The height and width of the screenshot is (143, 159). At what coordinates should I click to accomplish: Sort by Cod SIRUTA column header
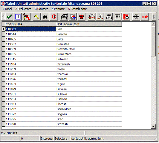(30, 24)
